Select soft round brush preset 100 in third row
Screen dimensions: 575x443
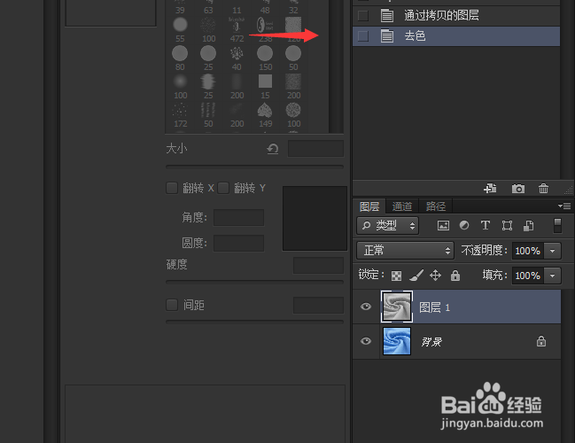point(180,82)
